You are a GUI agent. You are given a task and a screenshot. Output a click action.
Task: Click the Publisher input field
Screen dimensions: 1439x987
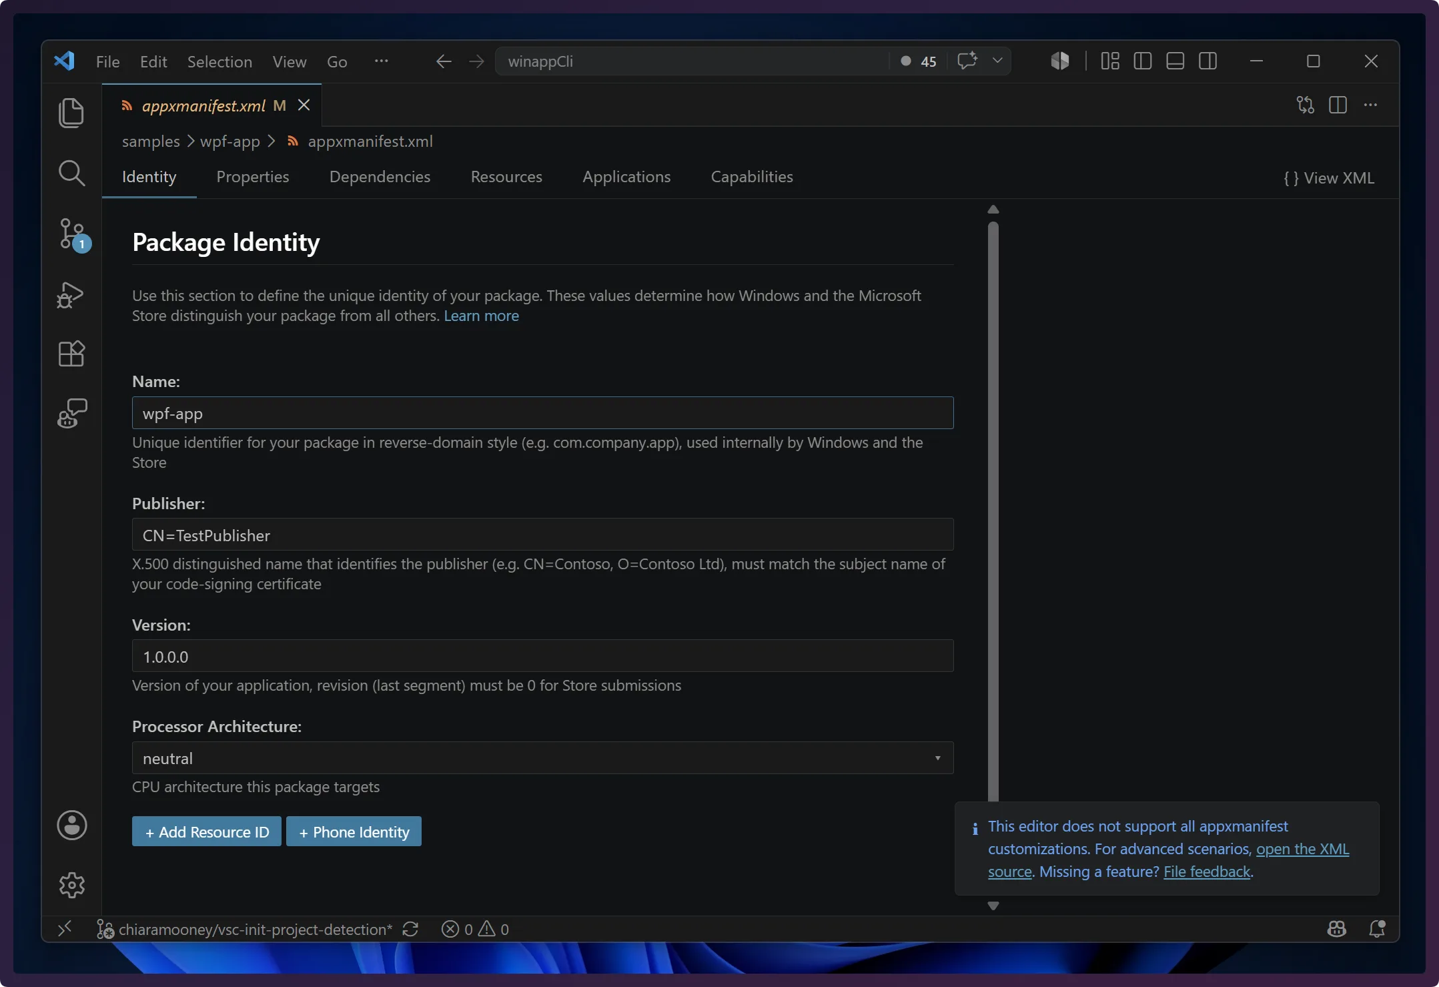[542, 535]
